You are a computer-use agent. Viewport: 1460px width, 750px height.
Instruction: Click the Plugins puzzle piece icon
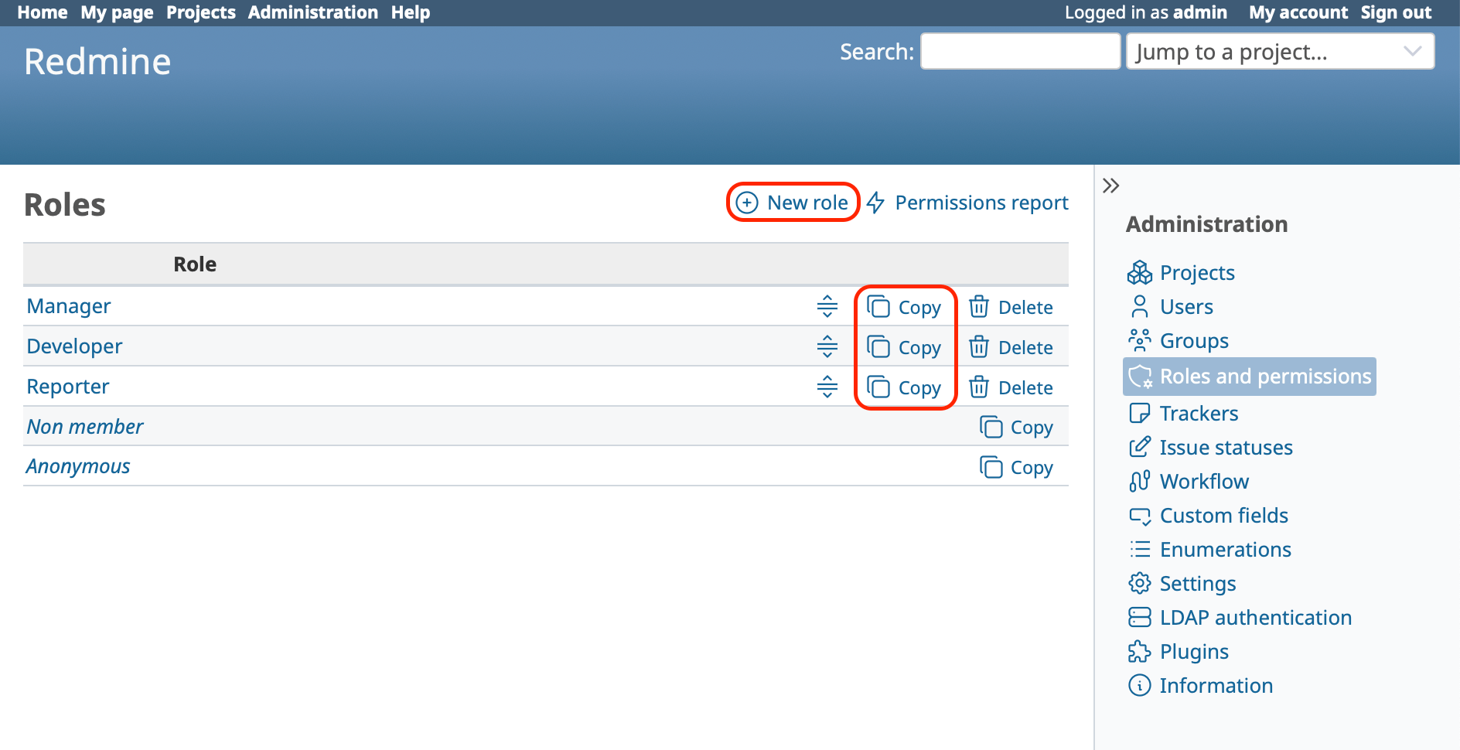[1139, 652]
